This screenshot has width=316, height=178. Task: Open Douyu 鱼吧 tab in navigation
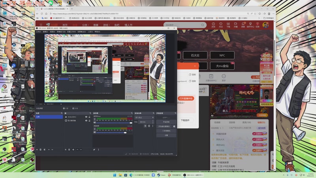point(117,25)
